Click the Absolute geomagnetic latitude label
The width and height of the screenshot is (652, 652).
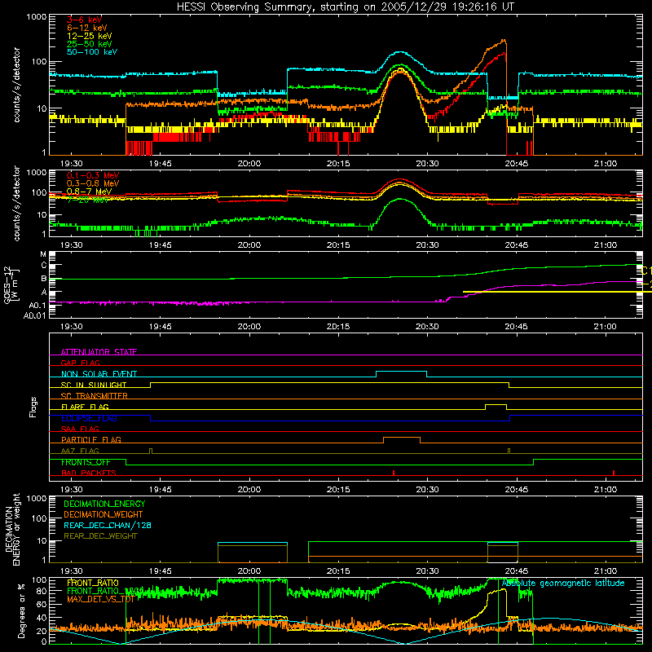tap(562, 583)
